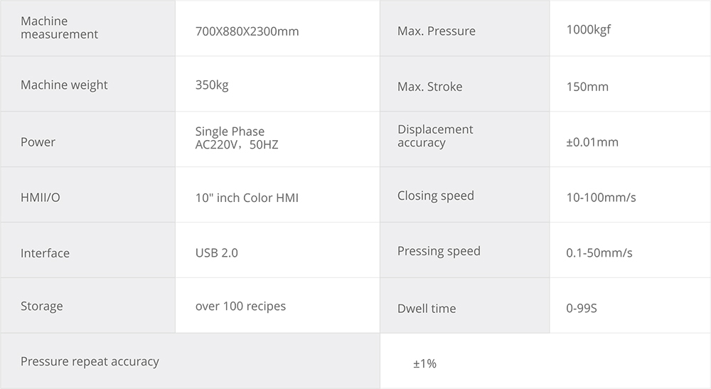This screenshot has width=711, height=389.
Task: Click the Machine measurement label cell
Action: coord(60,28)
